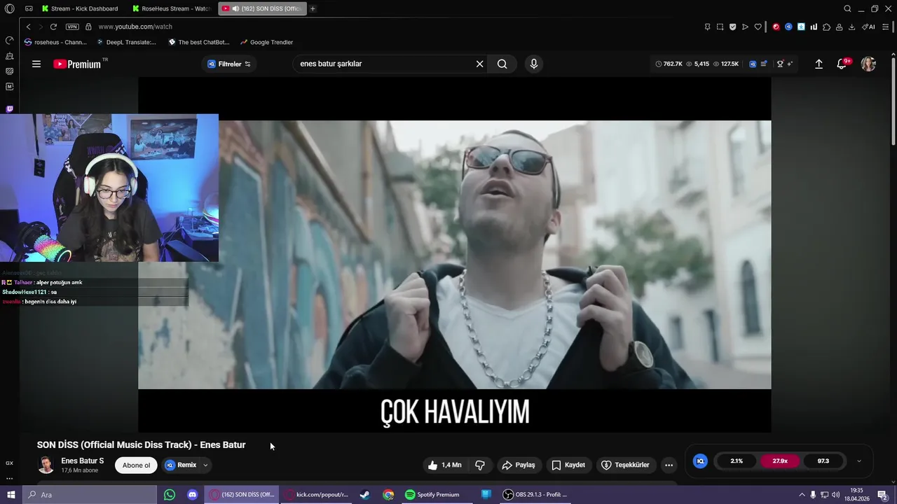Click the Teşekkürler thanks button
The image size is (897, 504).
(x=625, y=465)
